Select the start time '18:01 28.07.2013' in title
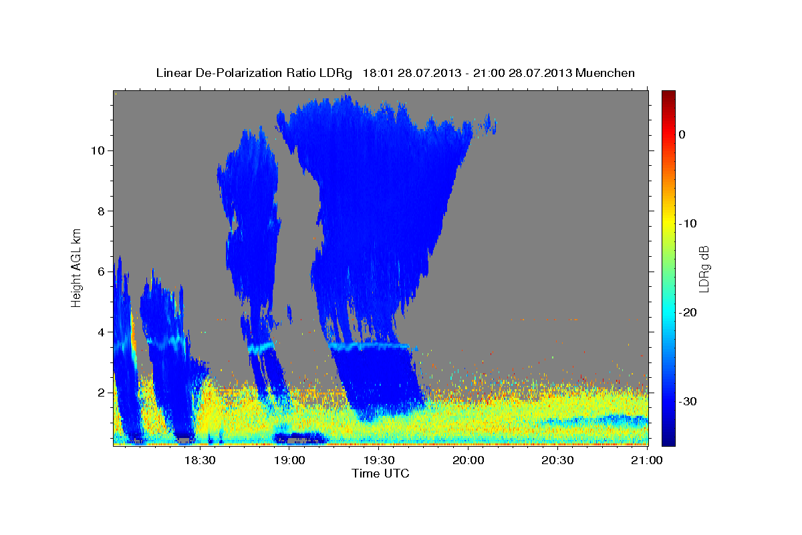 pyautogui.click(x=411, y=73)
